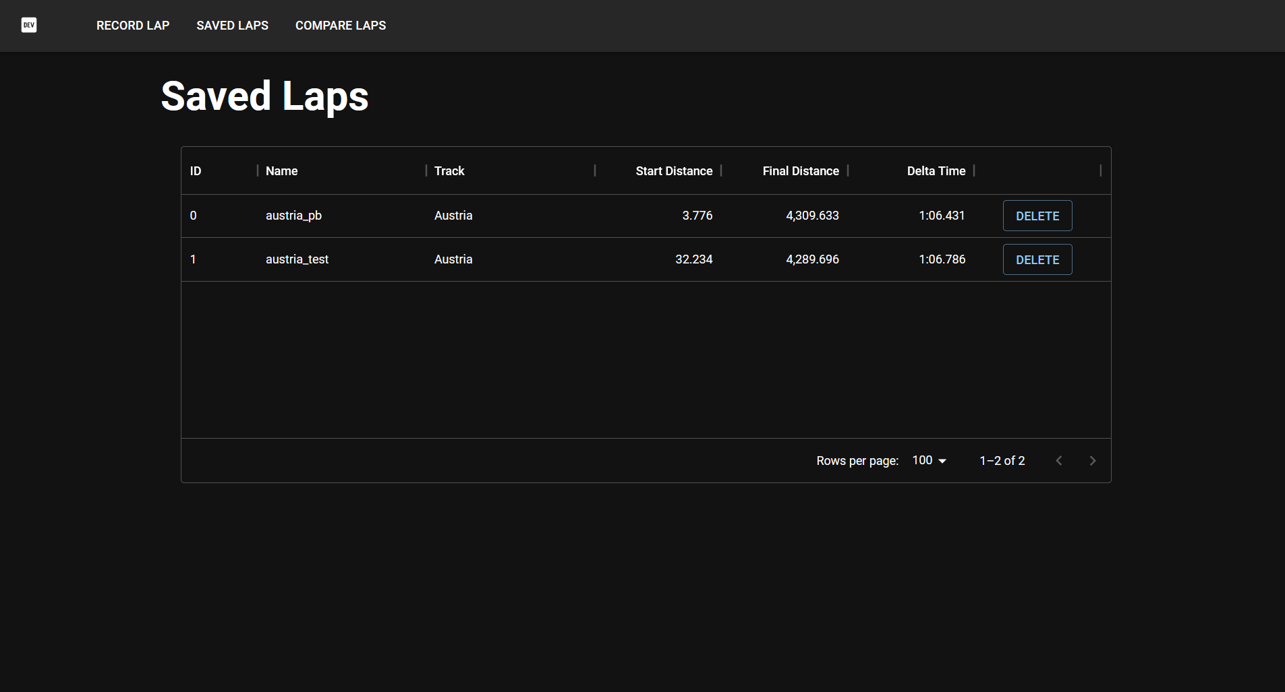Click the Rows per page label

857,461
